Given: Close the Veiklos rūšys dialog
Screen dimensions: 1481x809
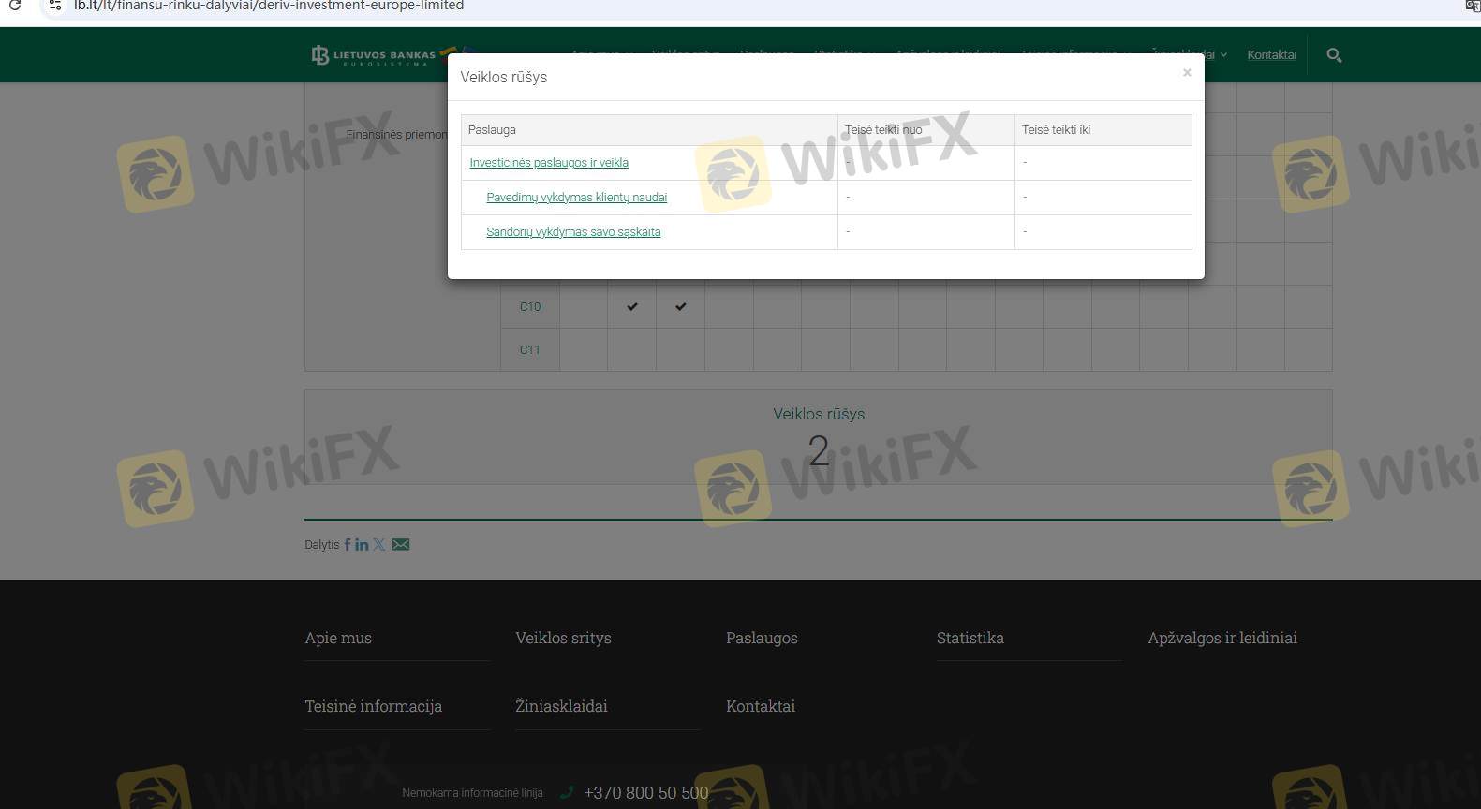Looking at the screenshot, I should coord(1187,73).
